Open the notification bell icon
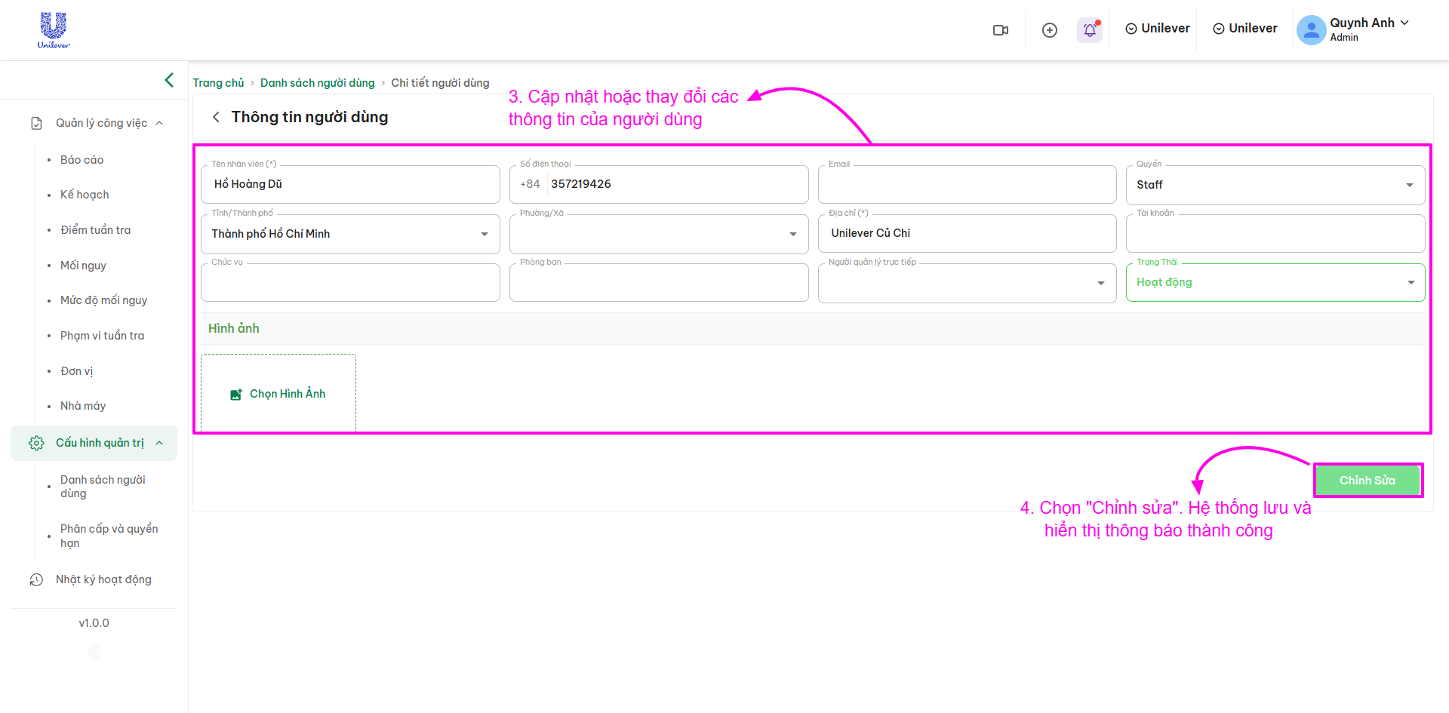1449x713 pixels. (1090, 30)
